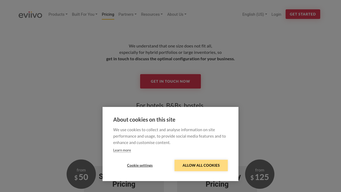Click the Login link

[276, 14]
